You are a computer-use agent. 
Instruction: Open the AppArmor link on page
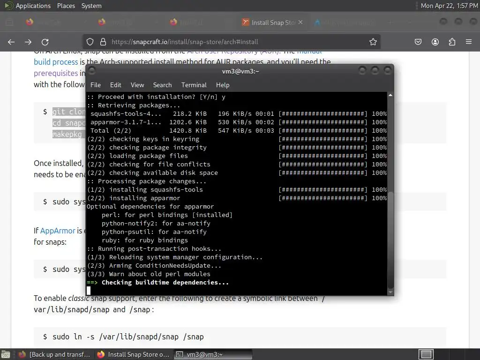coord(58,231)
